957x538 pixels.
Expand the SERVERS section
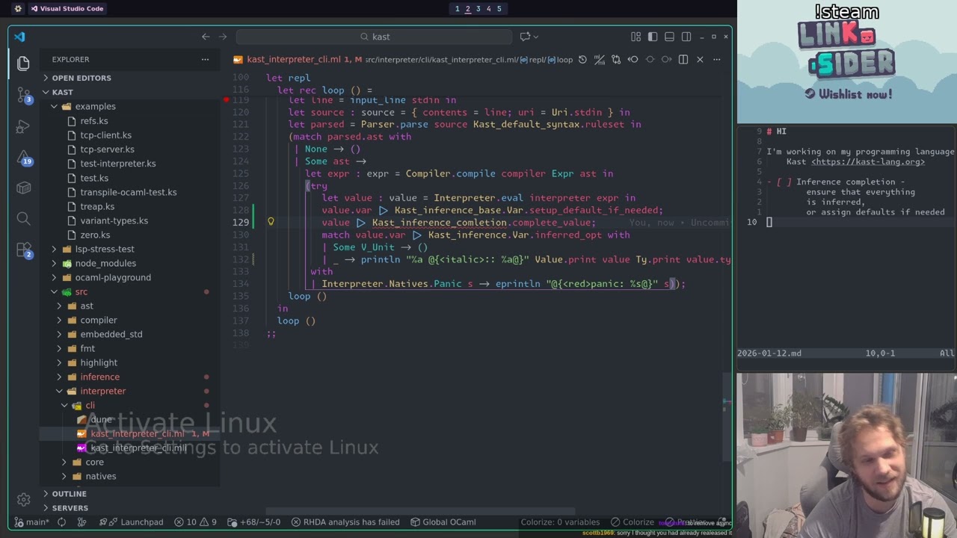click(x=70, y=507)
